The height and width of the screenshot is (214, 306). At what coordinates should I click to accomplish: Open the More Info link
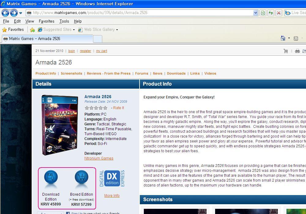(112, 195)
